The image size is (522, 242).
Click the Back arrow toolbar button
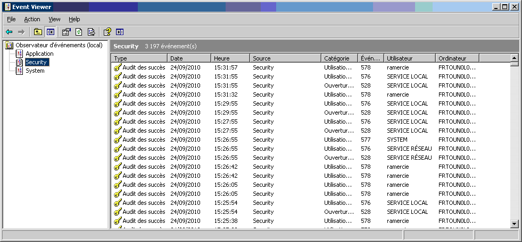point(9,32)
